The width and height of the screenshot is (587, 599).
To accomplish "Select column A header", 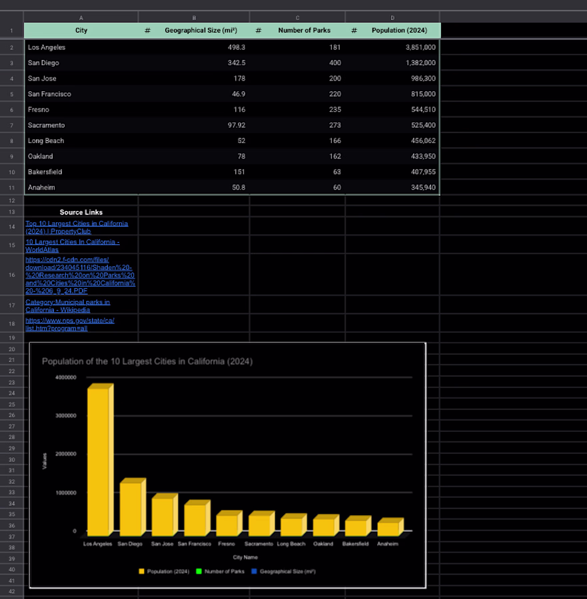I will (x=81, y=18).
